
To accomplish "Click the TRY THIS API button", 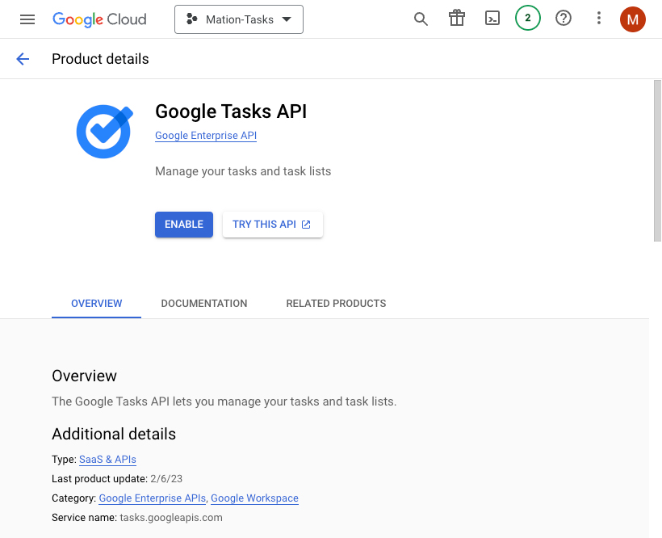I will coord(273,225).
